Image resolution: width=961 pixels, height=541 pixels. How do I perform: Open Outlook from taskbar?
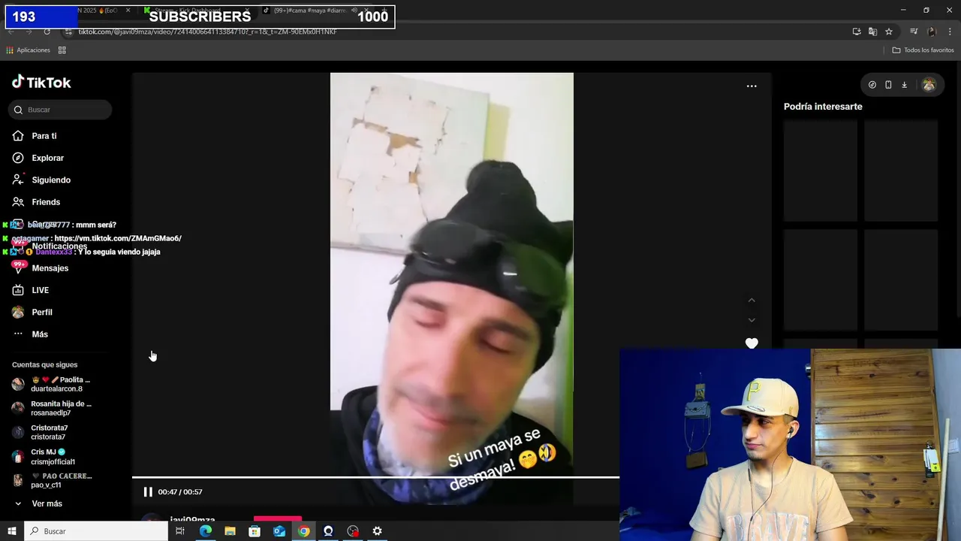tap(279, 531)
